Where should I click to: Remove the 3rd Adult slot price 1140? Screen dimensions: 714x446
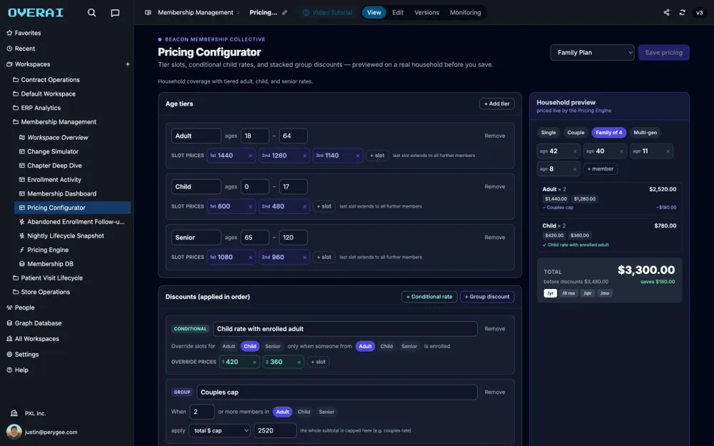coord(358,156)
